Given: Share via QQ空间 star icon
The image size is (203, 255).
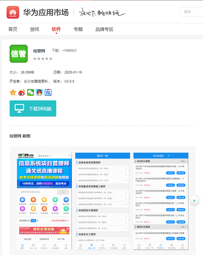Looking at the screenshot, I should click(13, 92).
